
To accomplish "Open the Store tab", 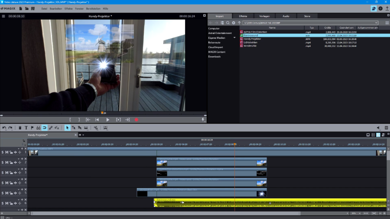I will pyautogui.click(x=307, y=16).
